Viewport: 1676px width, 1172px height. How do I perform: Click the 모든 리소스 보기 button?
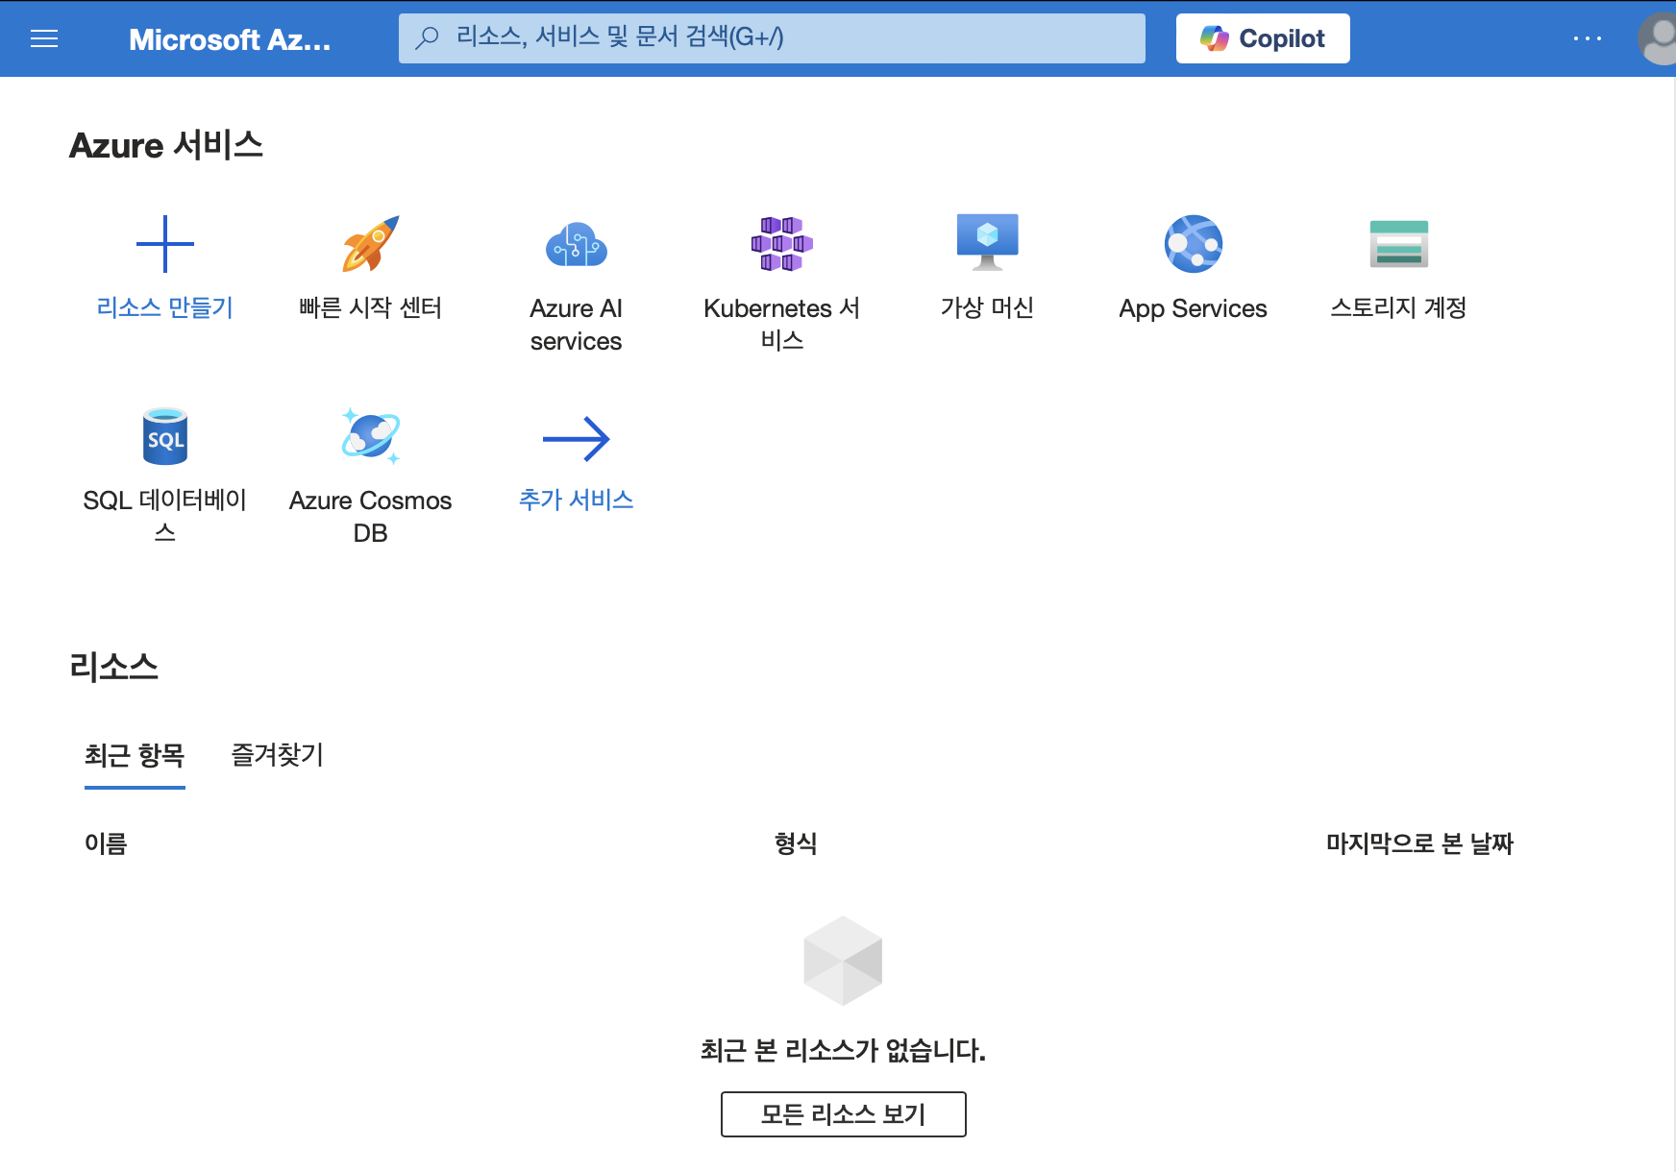(844, 1114)
